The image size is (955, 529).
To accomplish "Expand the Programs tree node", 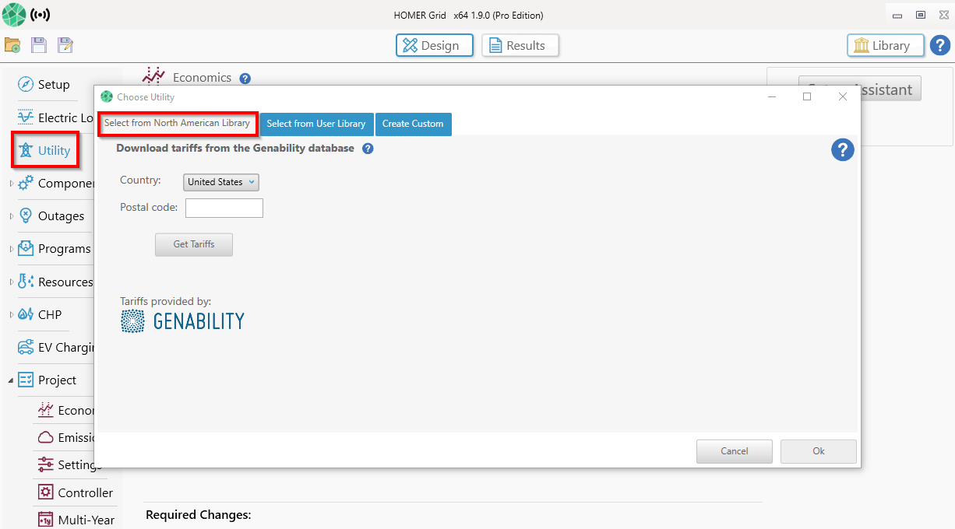I will (10, 250).
